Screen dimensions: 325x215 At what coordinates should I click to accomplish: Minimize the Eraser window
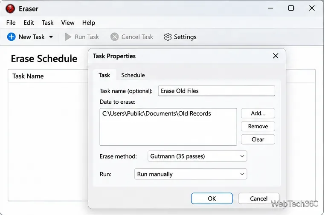click(x=270, y=8)
